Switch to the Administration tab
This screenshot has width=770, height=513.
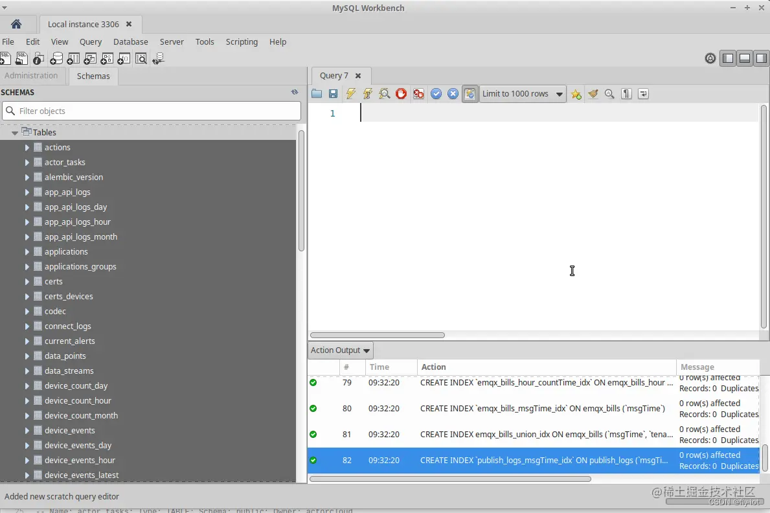31,76
